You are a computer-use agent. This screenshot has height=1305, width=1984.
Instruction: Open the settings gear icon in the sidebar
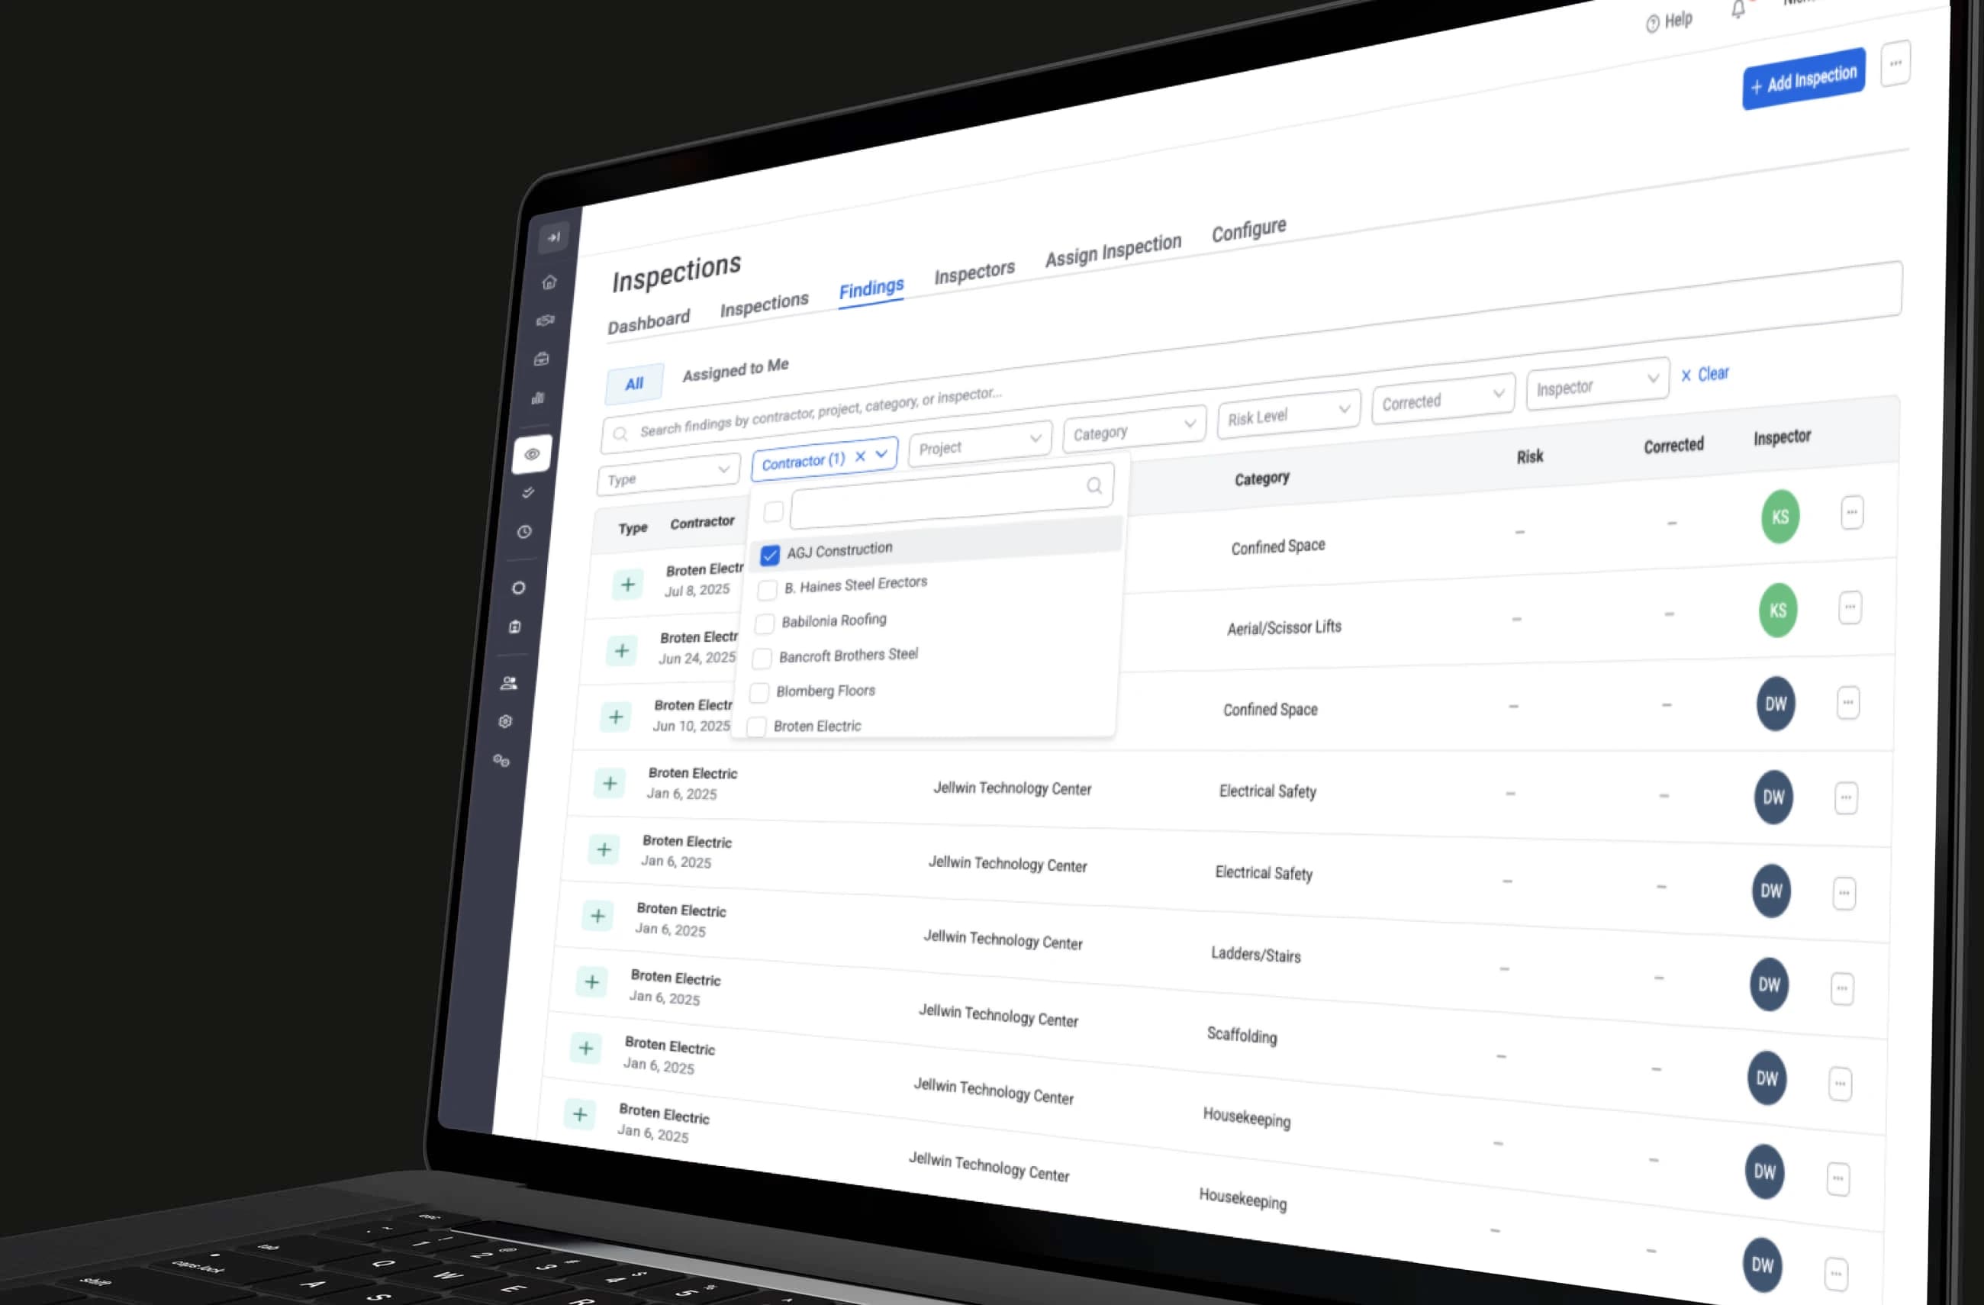point(505,721)
